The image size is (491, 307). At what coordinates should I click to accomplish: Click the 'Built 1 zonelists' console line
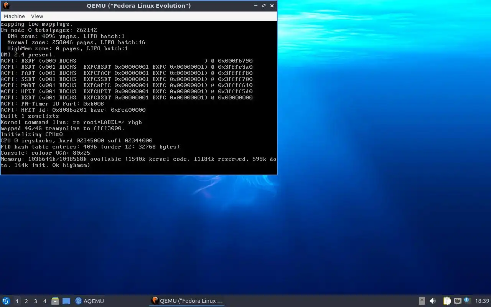click(x=30, y=116)
